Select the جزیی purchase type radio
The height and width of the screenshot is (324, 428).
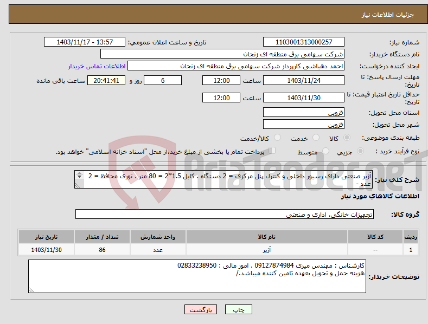360,151
